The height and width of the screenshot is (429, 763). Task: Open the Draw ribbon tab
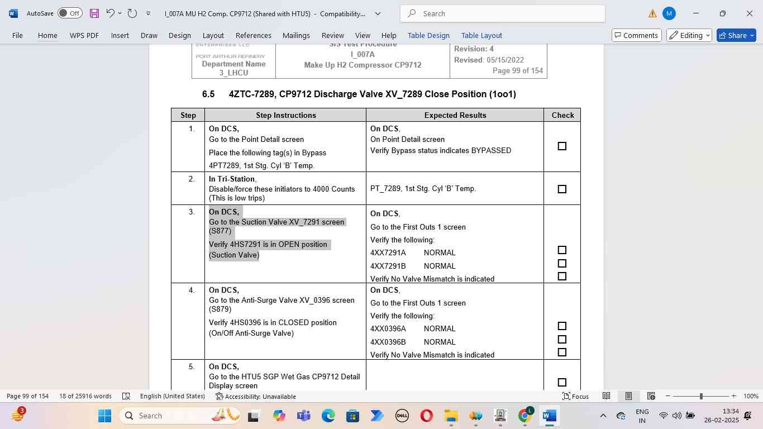149,35
